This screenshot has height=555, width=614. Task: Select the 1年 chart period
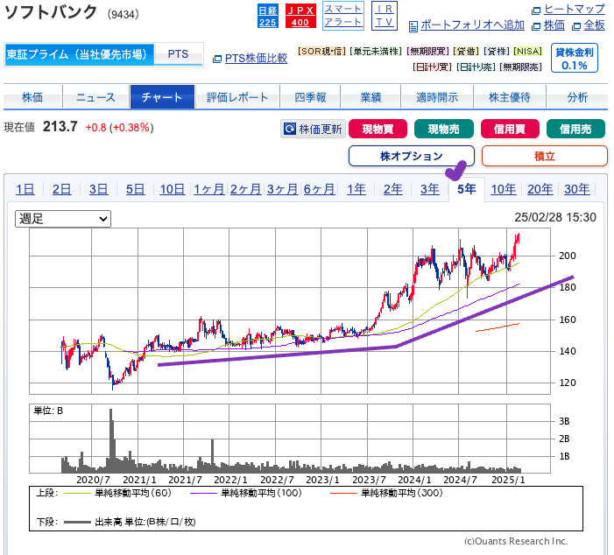click(x=356, y=189)
